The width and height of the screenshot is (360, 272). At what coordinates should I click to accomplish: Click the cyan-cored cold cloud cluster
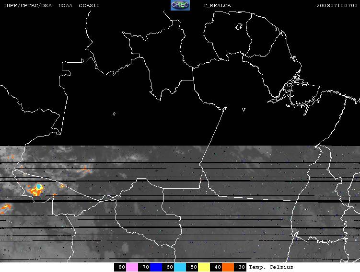(36, 190)
